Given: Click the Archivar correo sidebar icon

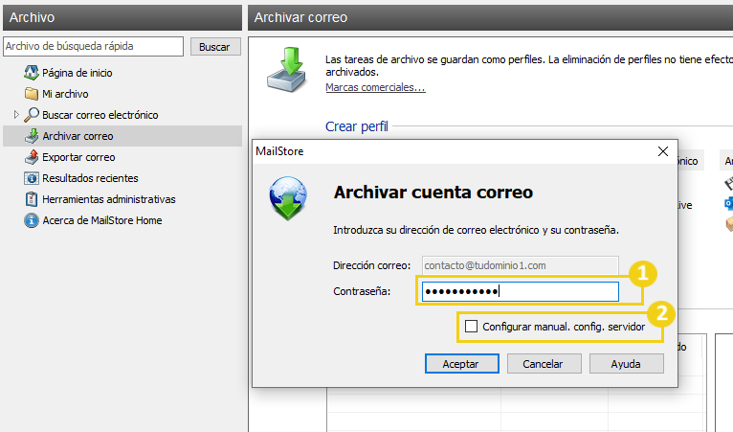Looking at the screenshot, I should (x=32, y=136).
